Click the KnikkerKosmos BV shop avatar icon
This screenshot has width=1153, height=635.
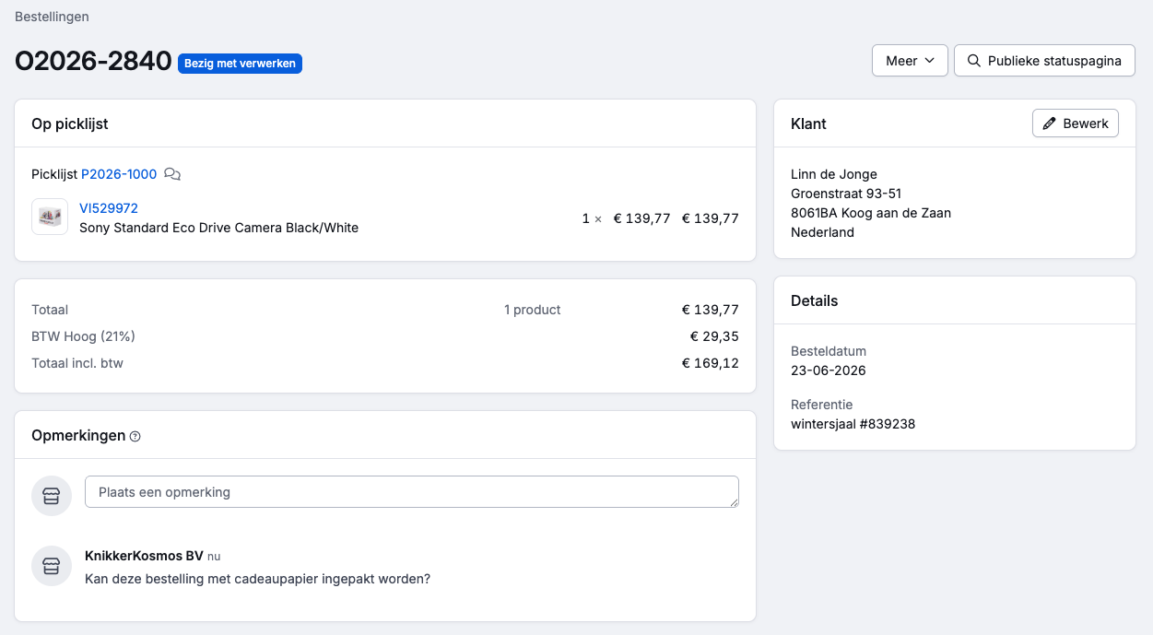(x=52, y=566)
